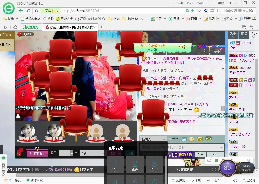
Task: Open the 游戏 tab in chat panel
Action: pos(202,51)
